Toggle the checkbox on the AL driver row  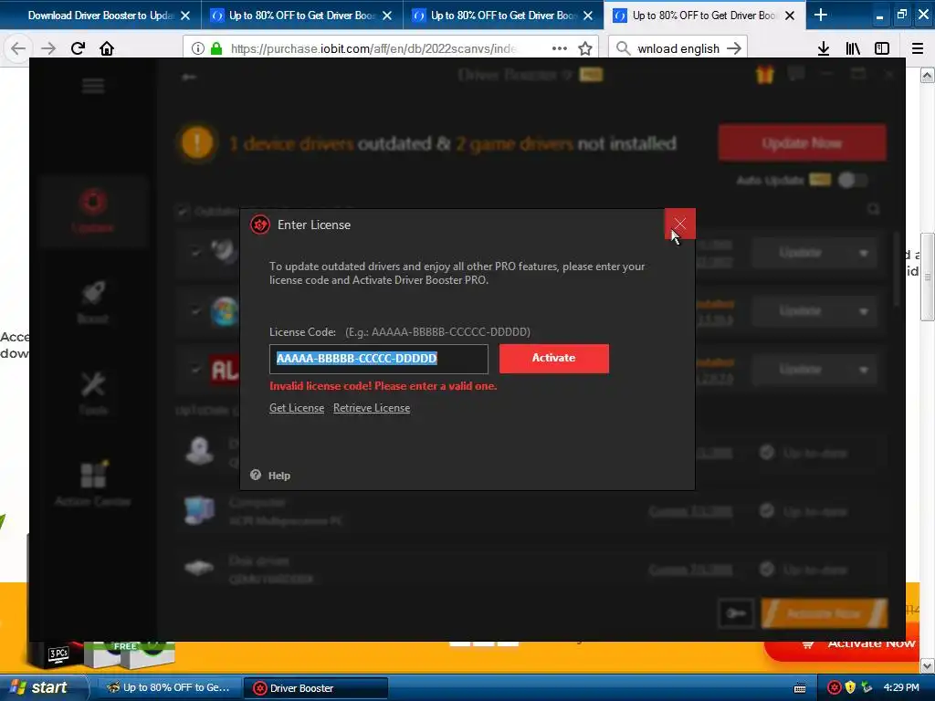click(x=195, y=369)
